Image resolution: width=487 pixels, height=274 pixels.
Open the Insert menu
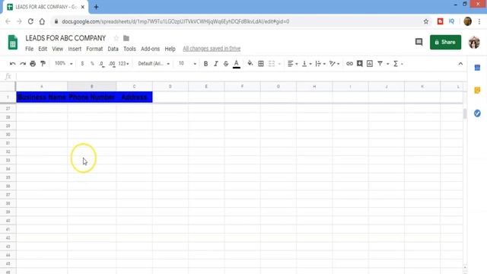click(75, 49)
